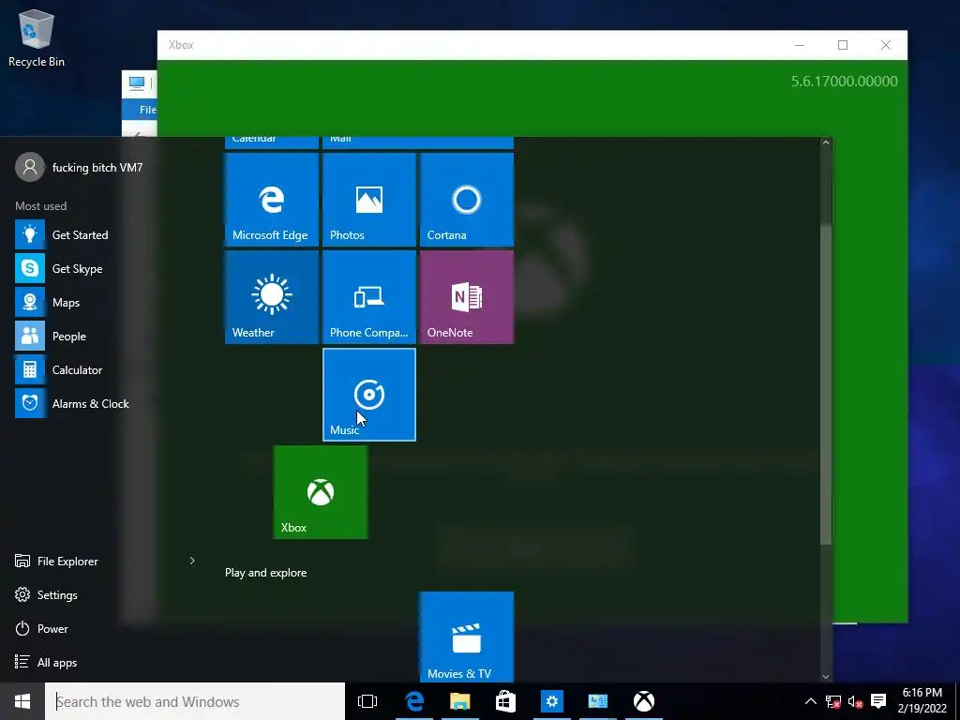Switch to Xbox taskbar icon
This screenshot has width=960, height=720.
point(643,701)
